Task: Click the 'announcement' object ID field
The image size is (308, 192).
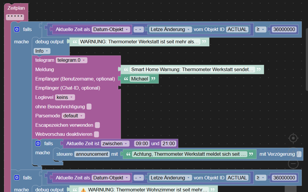Action: (x=92, y=154)
